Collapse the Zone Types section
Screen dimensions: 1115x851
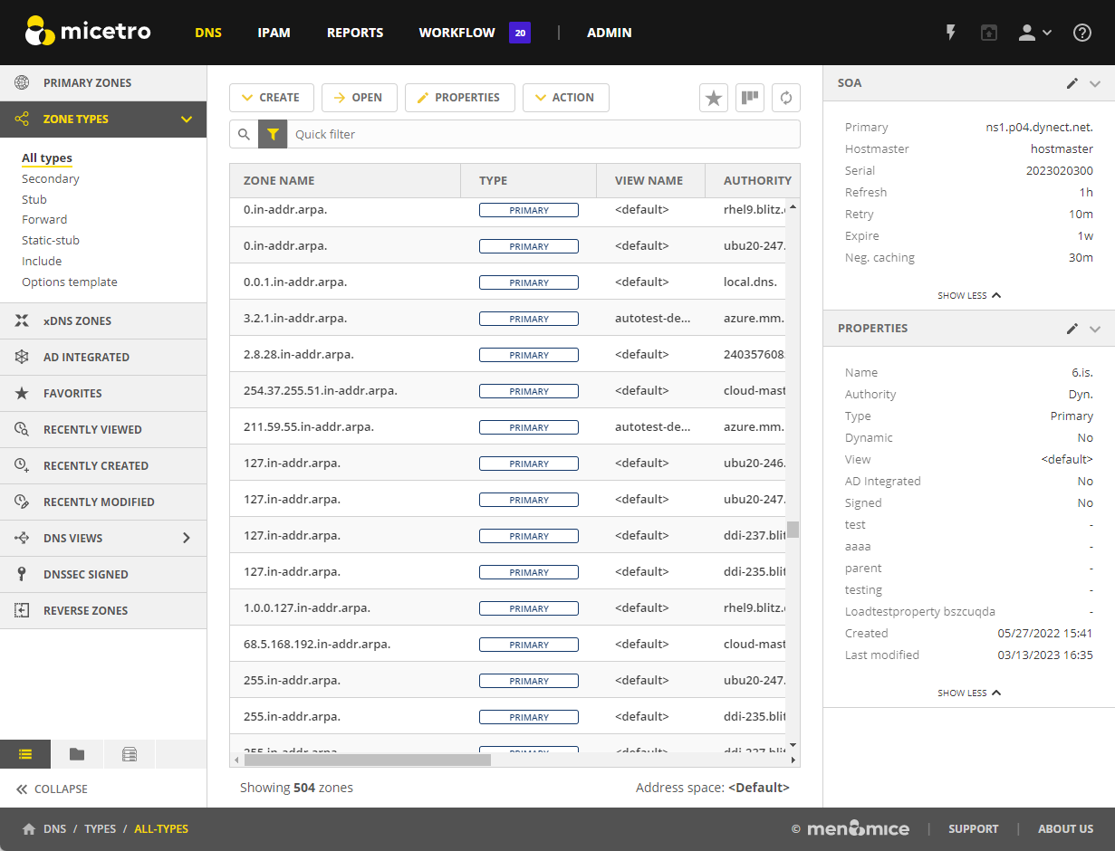187,120
